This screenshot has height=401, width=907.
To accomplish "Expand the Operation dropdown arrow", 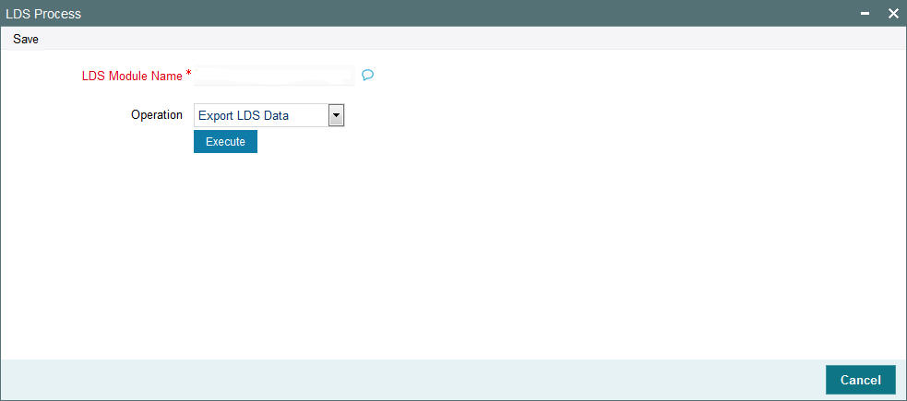I will pos(336,115).
